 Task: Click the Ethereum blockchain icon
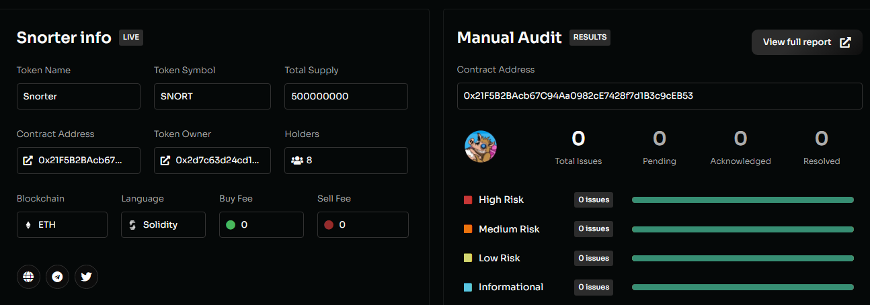tap(28, 225)
